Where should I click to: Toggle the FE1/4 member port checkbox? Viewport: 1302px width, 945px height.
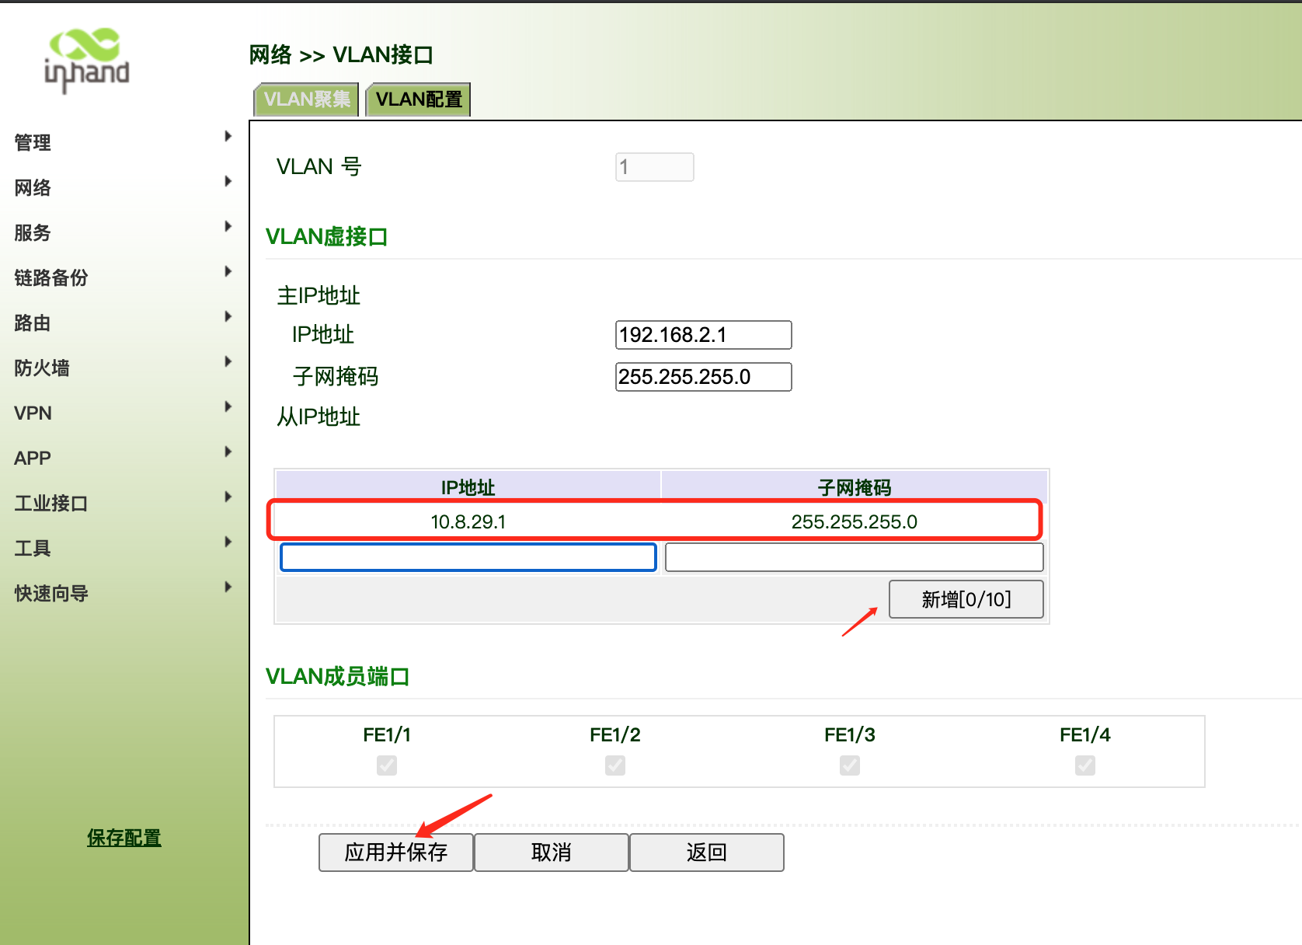tap(1085, 765)
